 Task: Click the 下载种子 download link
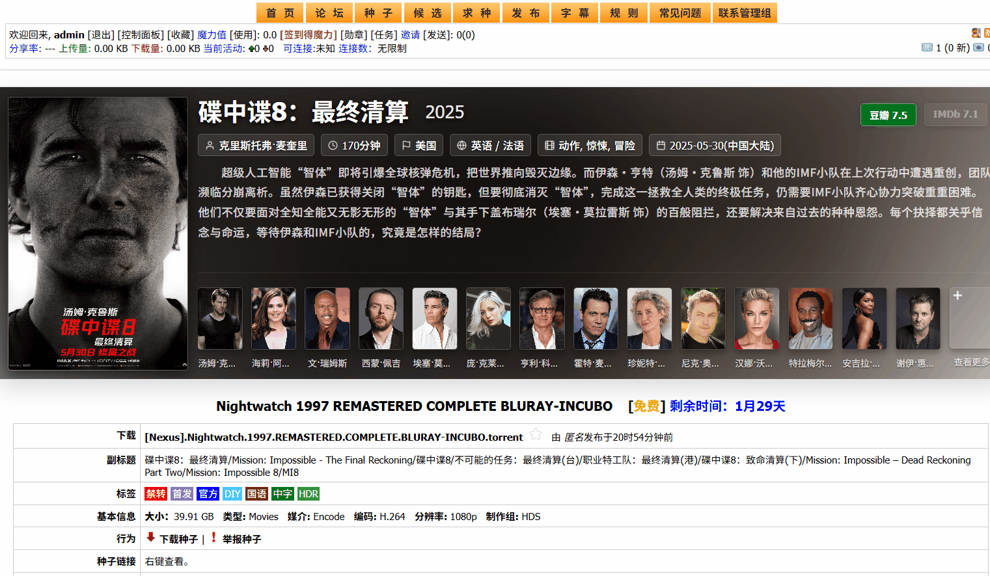click(178, 539)
